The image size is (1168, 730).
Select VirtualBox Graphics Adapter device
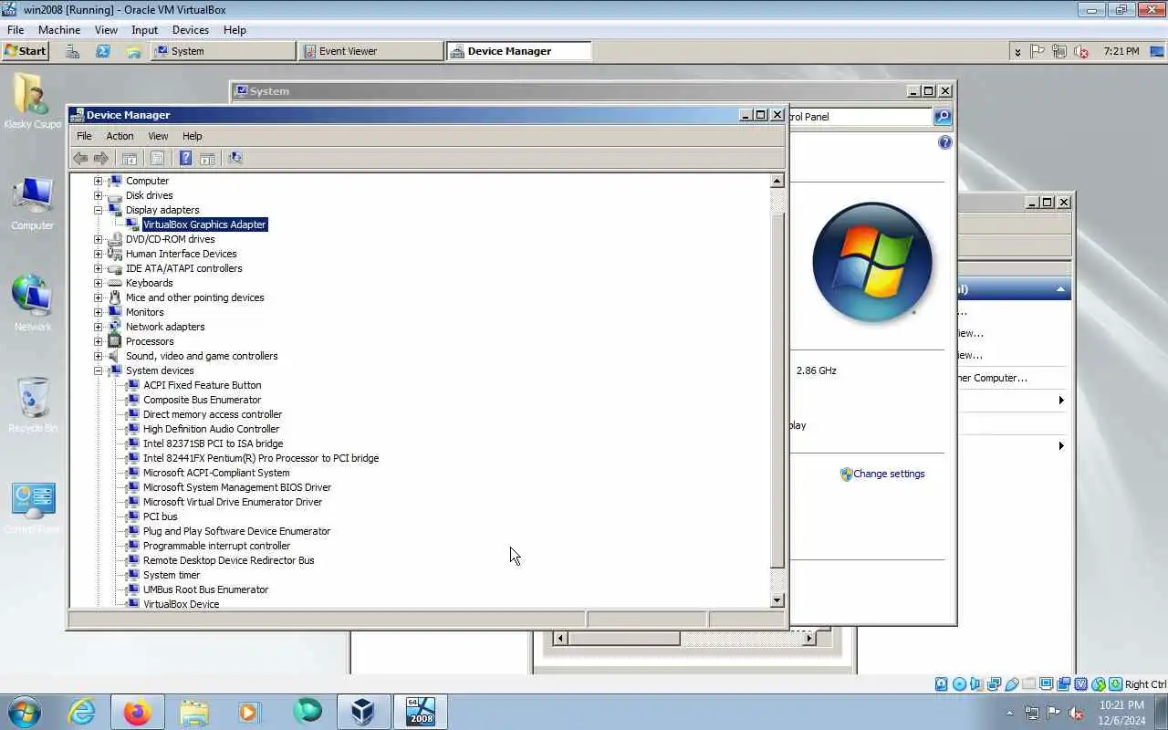(204, 224)
